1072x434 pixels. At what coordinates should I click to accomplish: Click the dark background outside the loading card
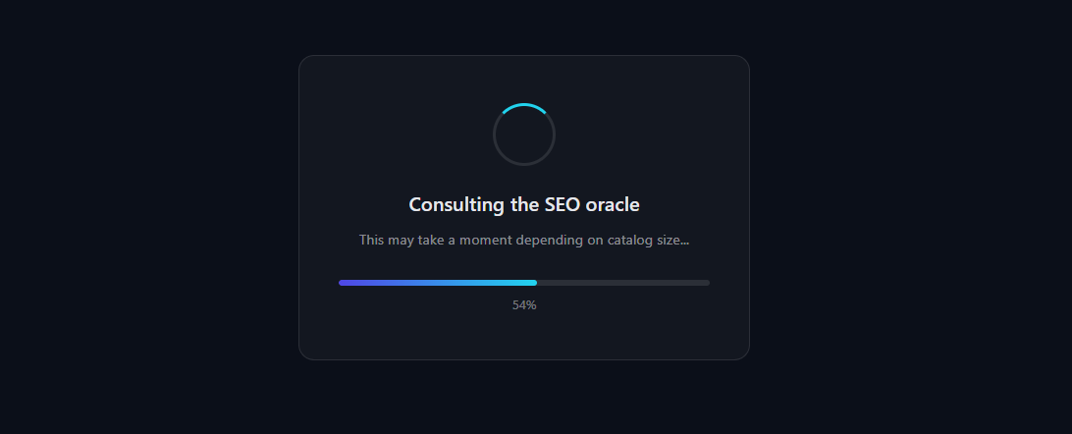coord(147,216)
